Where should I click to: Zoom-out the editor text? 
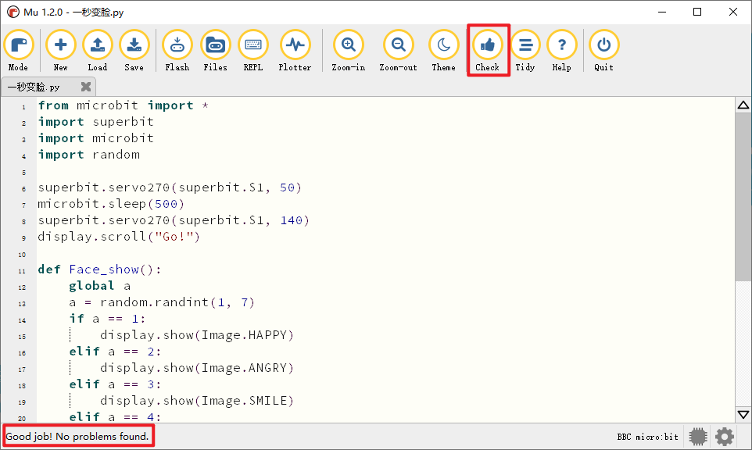click(398, 51)
